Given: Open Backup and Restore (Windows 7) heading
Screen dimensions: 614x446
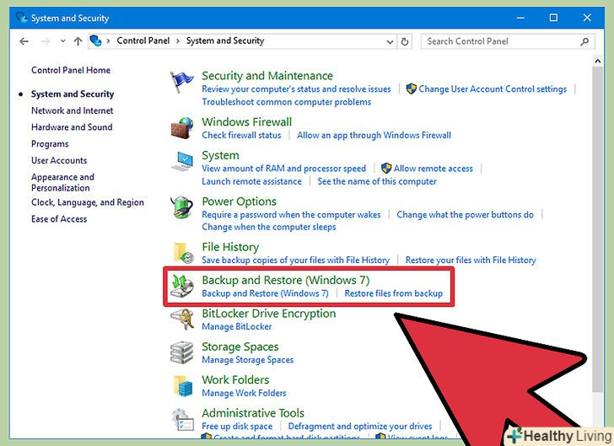Looking at the screenshot, I should (285, 280).
